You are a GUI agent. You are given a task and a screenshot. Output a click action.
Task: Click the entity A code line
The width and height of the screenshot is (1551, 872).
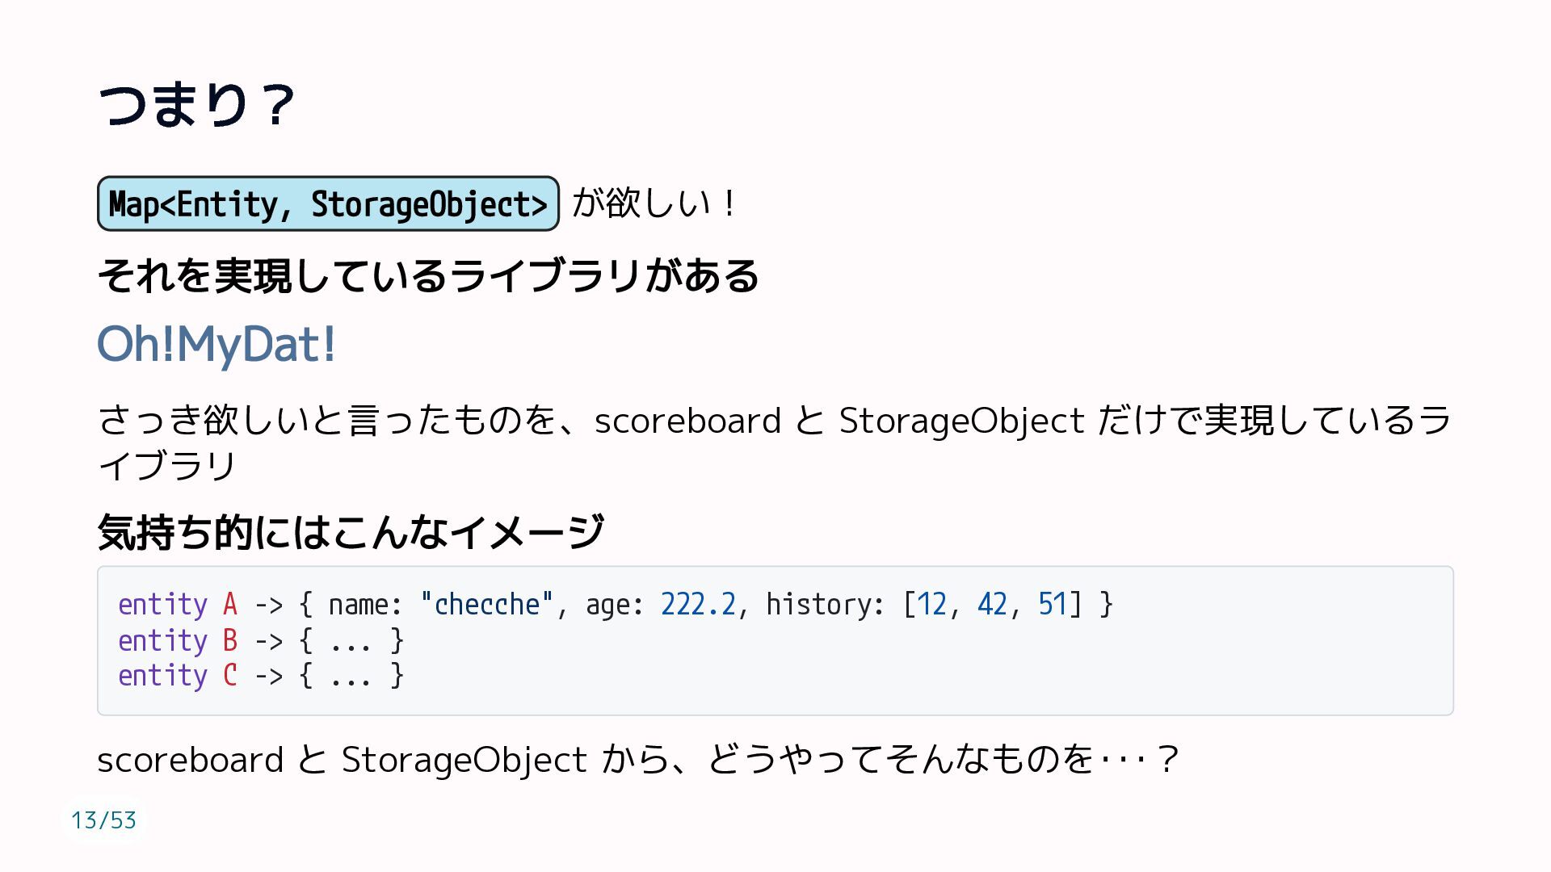[616, 604]
